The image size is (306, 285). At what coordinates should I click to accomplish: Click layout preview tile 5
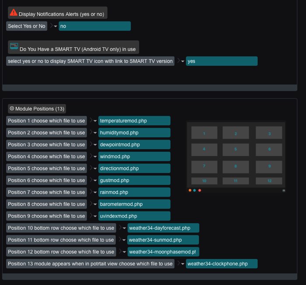click(x=236, y=150)
